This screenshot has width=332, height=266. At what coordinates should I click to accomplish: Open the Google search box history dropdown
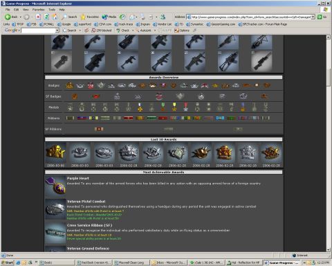click(x=57, y=30)
